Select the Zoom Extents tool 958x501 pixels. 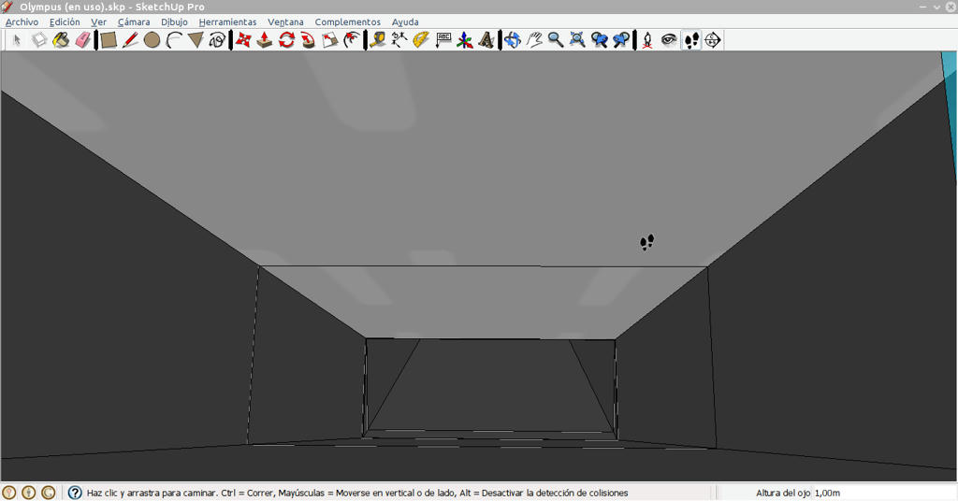(576, 40)
